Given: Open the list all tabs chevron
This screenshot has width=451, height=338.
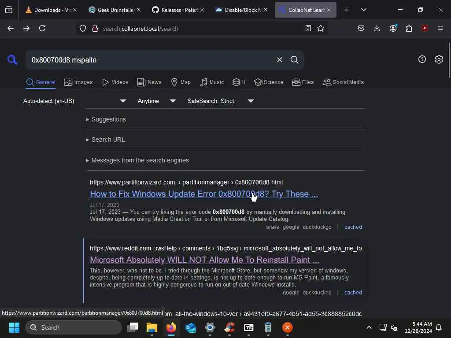Looking at the screenshot, I should coord(363,10).
